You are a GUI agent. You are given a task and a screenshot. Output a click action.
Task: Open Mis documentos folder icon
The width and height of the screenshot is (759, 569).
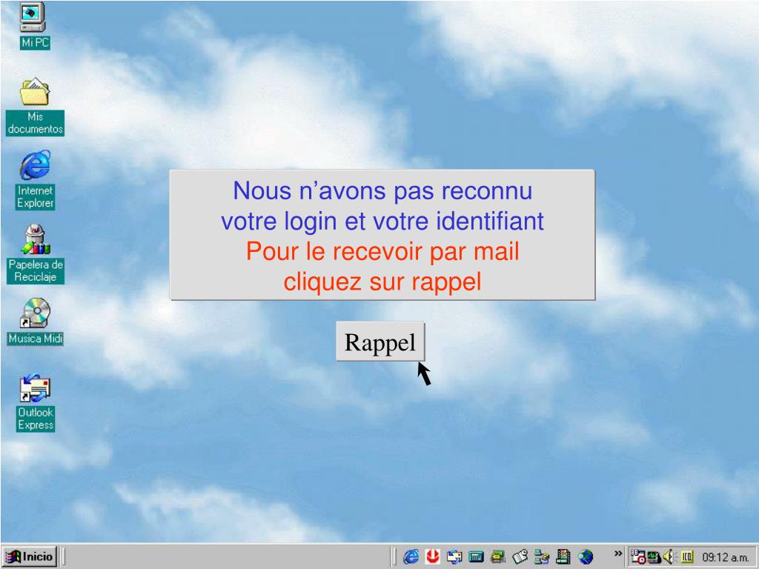coord(35,107)
